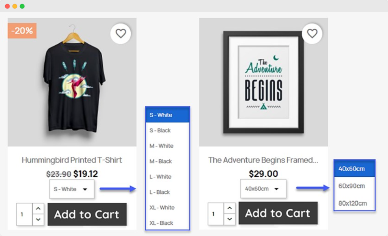The width and height of the screenshot is (388, 236).
Task: Choose M - White from the variant list
Action: pyautogui.click(x=167, y=146)
